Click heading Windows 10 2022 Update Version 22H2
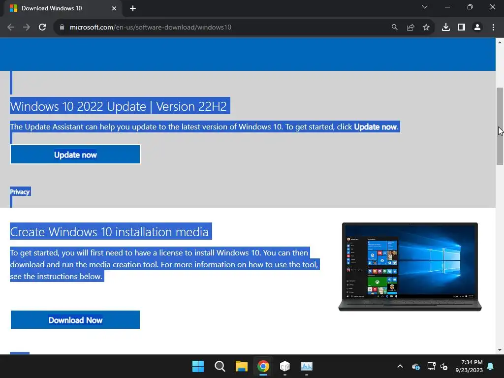The height and width of the screenshot is (378, 504). [118, 106]
